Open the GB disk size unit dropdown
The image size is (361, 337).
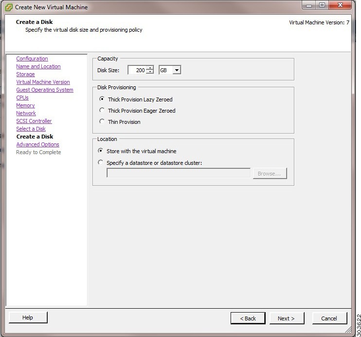(177, 70)
